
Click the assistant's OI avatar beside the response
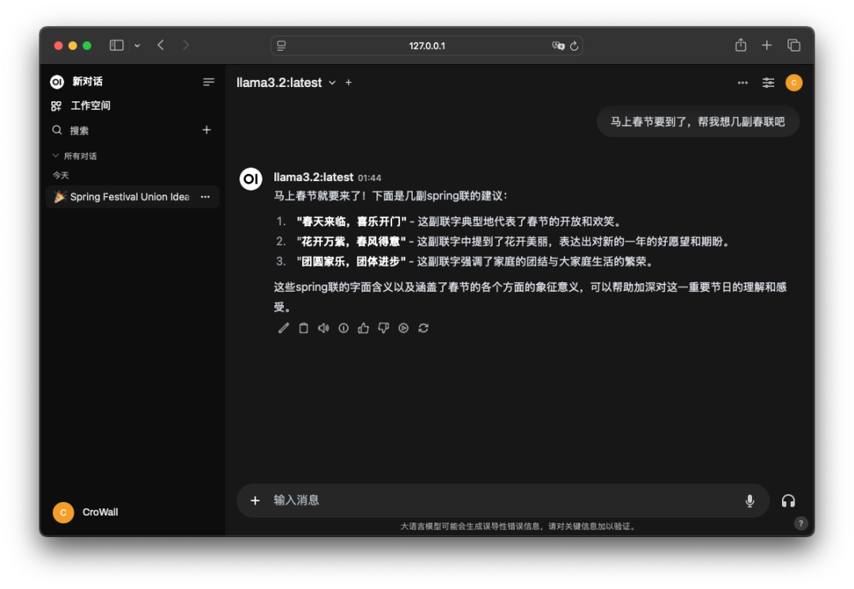click(x=251, y=179)
